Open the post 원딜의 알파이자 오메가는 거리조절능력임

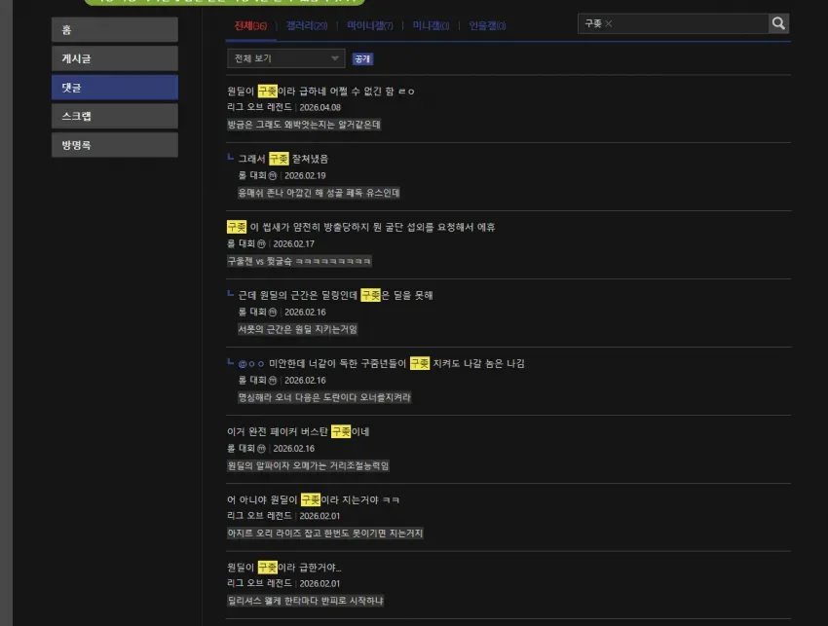pos(308,465)
